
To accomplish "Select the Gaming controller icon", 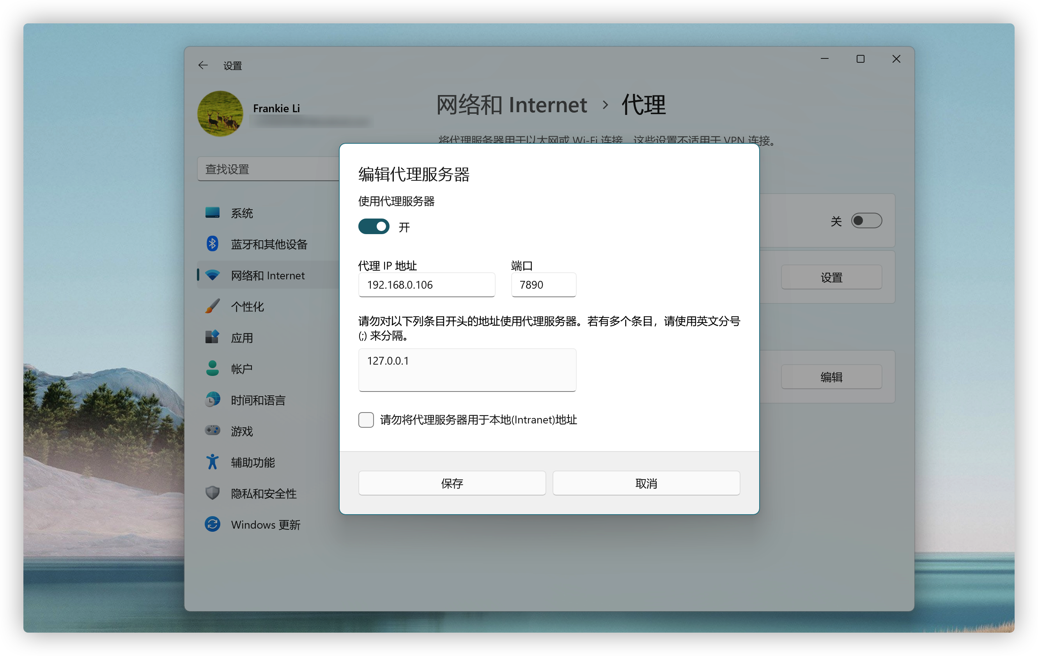I will pos(212,431).
